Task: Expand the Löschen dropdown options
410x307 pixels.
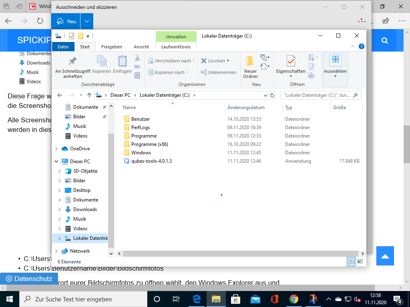Action: (228, 60)
